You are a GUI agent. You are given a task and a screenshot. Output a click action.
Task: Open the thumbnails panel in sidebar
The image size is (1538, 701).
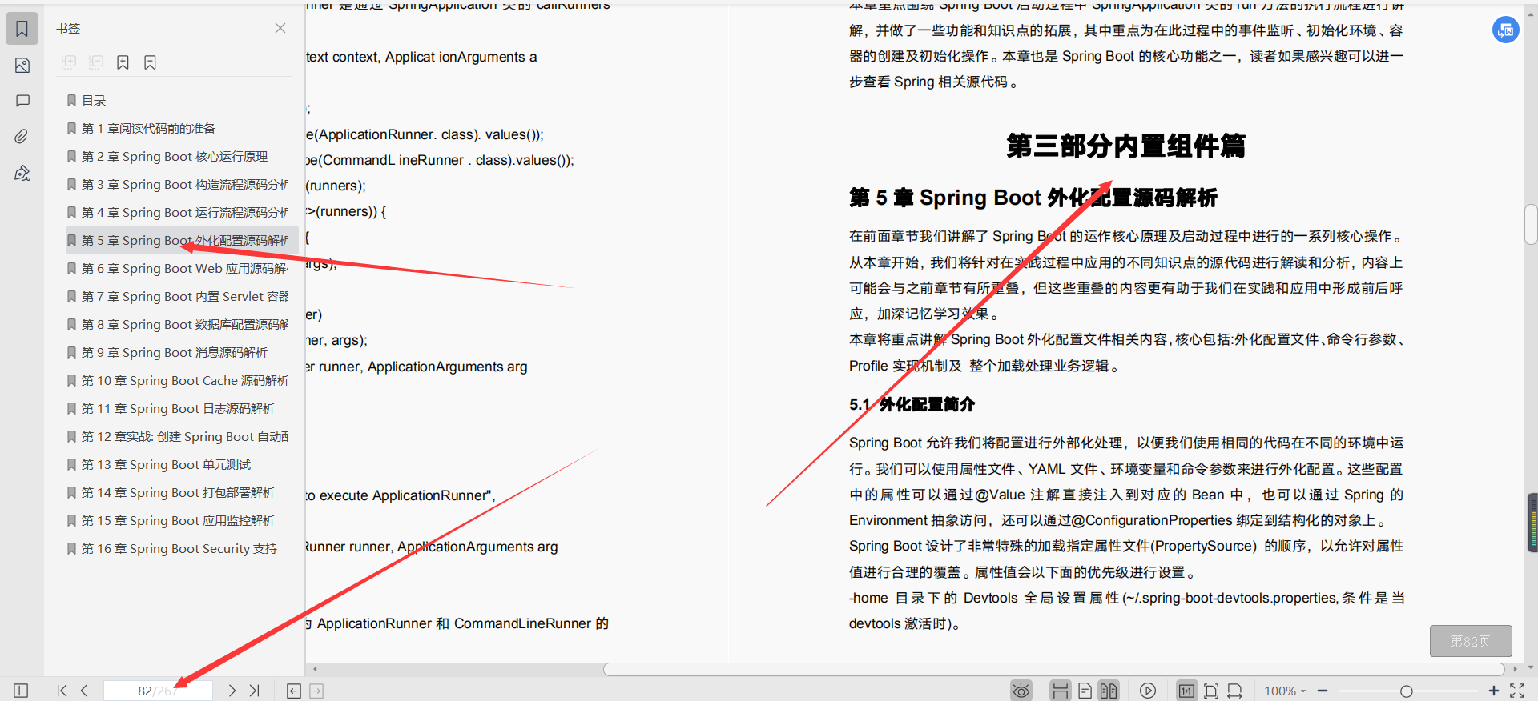(22, 66)
